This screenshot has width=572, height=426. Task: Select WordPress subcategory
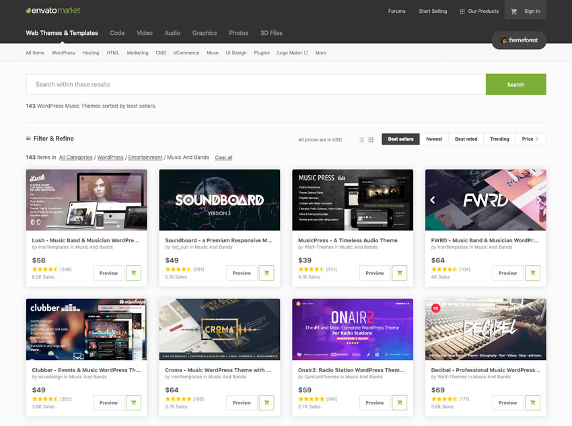click(x=63, y=53)
